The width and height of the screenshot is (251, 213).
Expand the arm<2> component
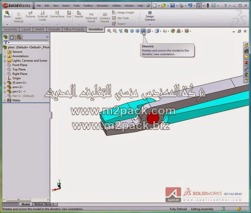tap(5, 87)
